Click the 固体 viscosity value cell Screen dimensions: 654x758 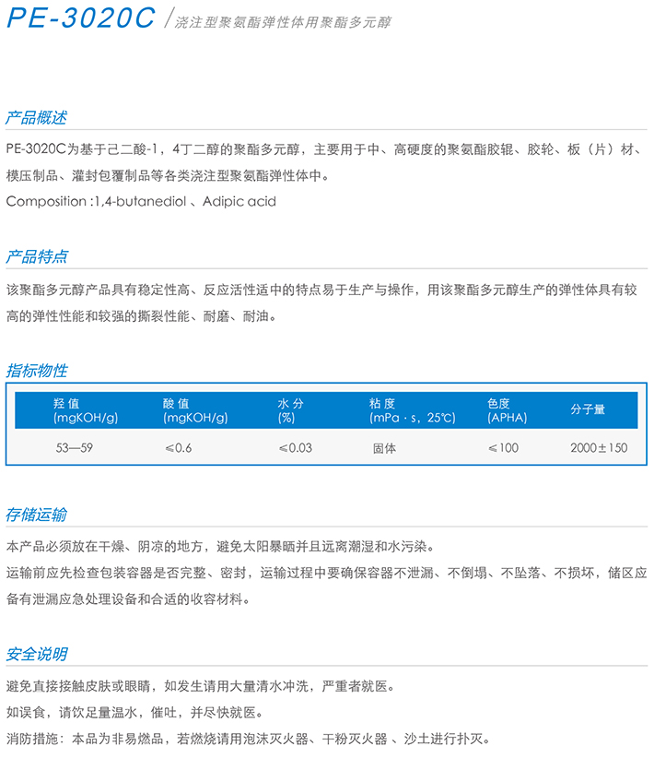point(384,448)
